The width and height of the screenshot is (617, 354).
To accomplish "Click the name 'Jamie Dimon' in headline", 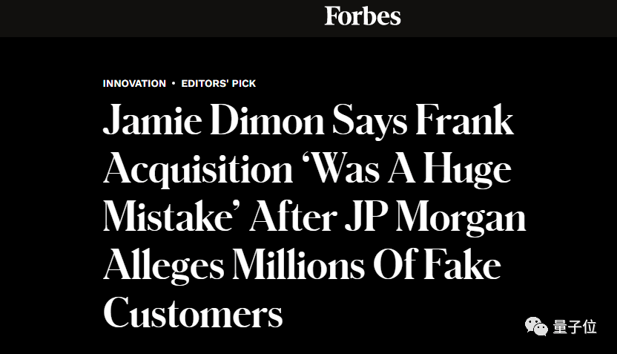I will tap(214, 119).
